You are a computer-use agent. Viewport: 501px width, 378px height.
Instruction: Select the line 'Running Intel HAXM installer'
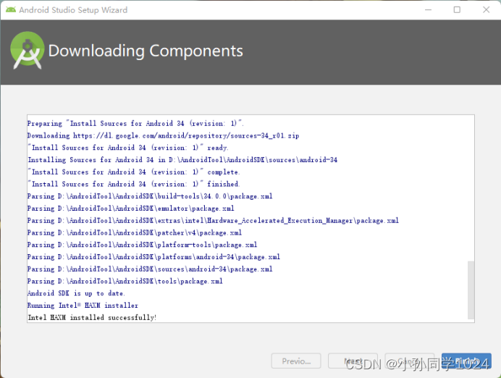83,305
